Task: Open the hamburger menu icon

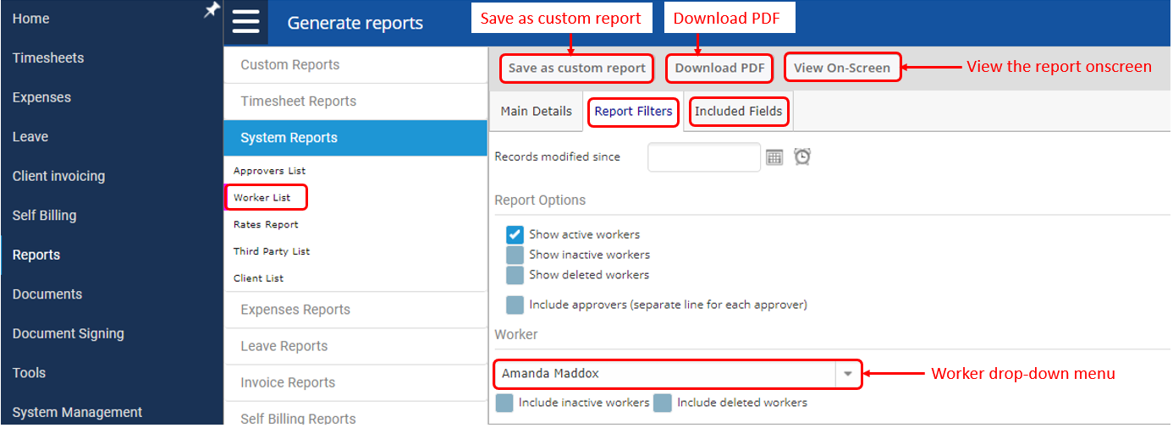Action: (x=245, y=22)
